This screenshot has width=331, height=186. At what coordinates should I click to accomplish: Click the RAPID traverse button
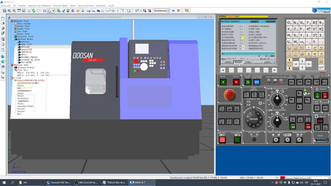(x=299, y=100)
